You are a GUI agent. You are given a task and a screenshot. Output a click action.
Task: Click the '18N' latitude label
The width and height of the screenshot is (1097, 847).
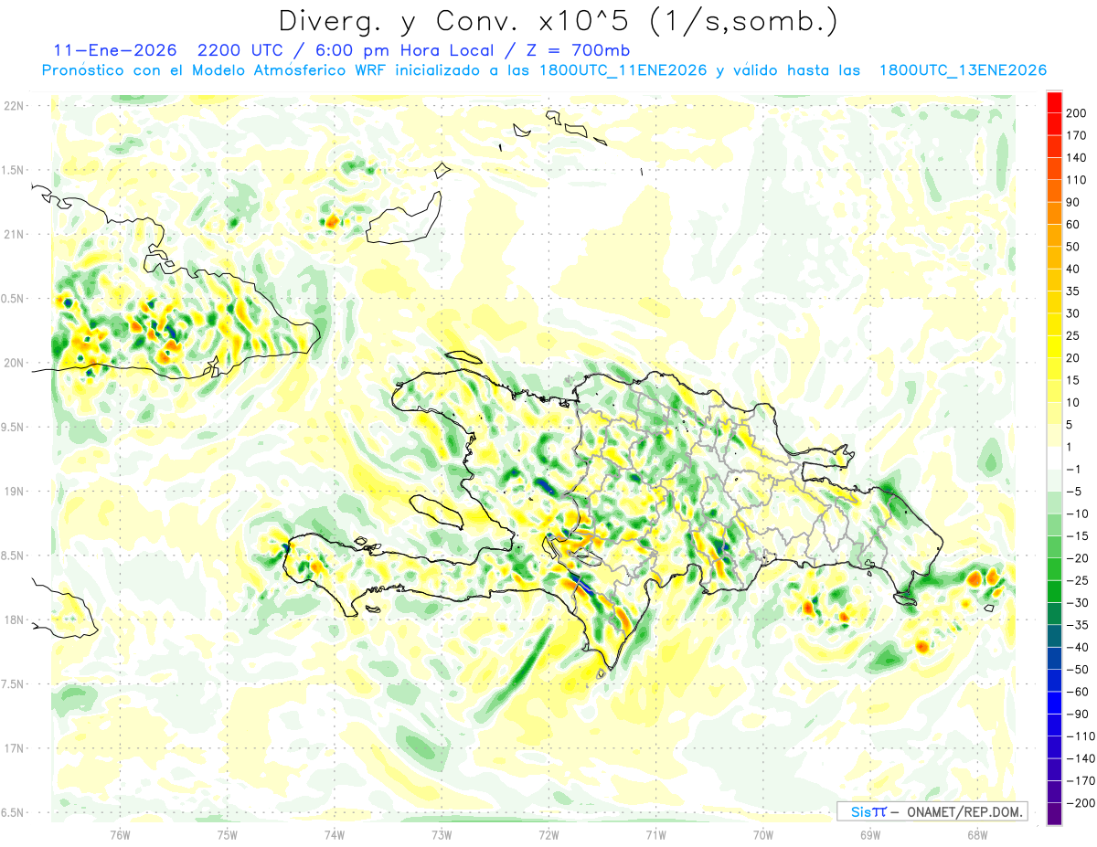click(x=13, y=619)
